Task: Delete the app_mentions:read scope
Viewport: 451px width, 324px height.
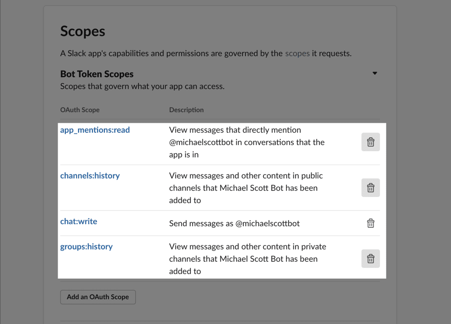Action: [x=370, y=142]
